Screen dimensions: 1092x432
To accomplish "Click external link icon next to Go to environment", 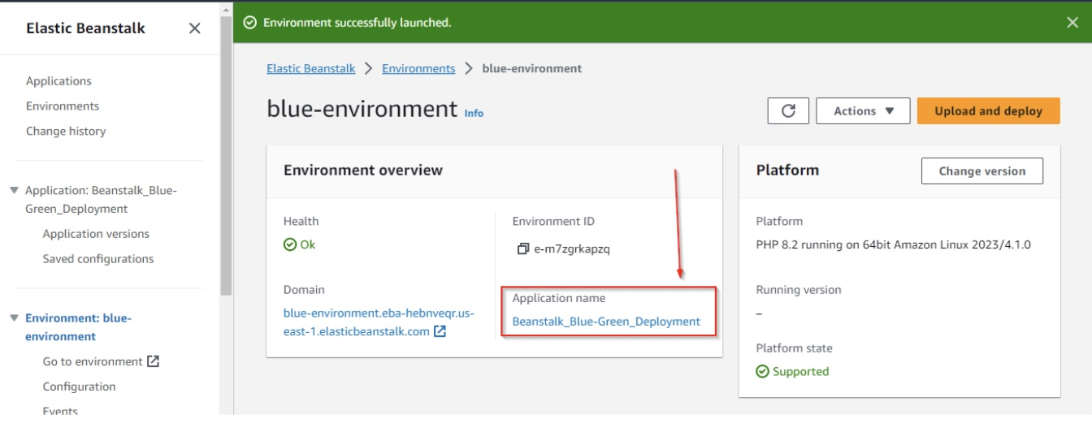I will point(153,361).
